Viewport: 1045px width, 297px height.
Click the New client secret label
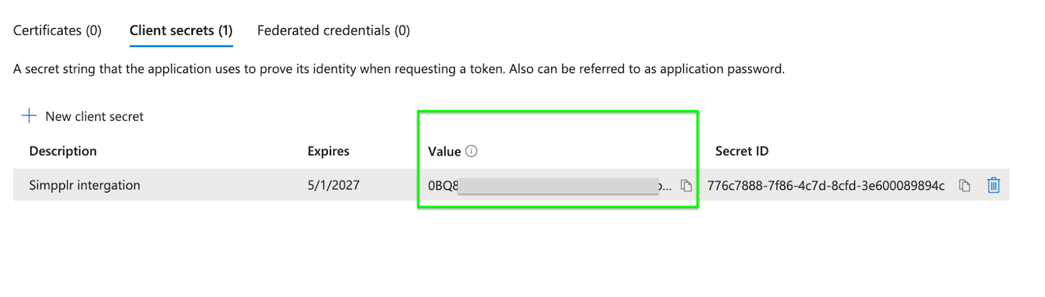pyautogui.click(x=94, y=117)
